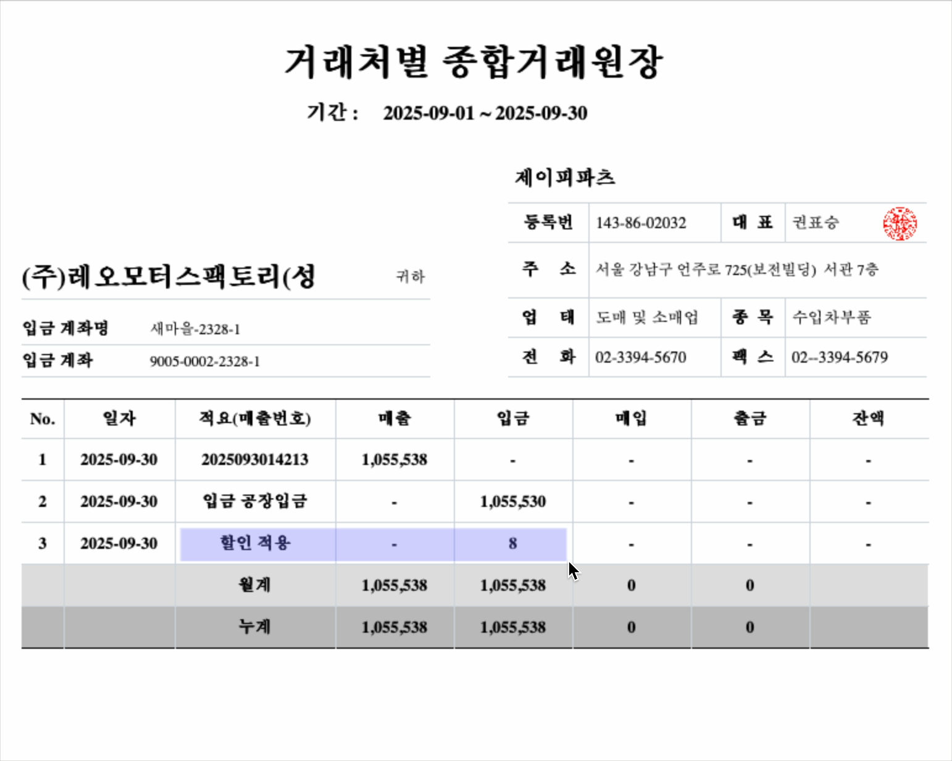Viewport: 952px width, 761px height.
Task: Click the 거래처별 종합거래원장 title
Action: [474, 62]
